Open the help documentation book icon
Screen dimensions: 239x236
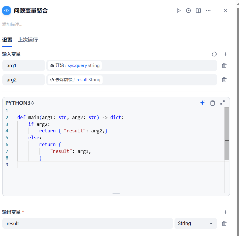198,11
